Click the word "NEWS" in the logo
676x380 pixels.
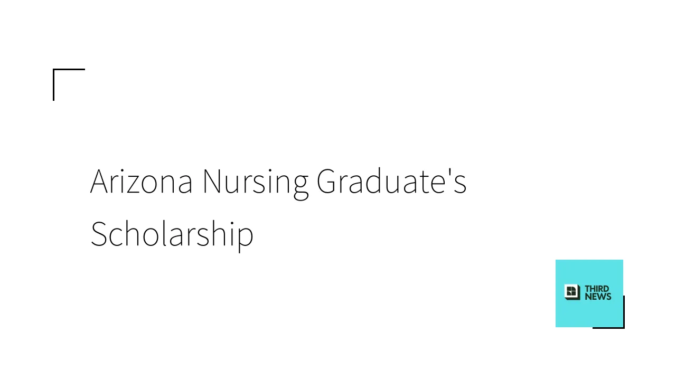click(x=598, y=297)
